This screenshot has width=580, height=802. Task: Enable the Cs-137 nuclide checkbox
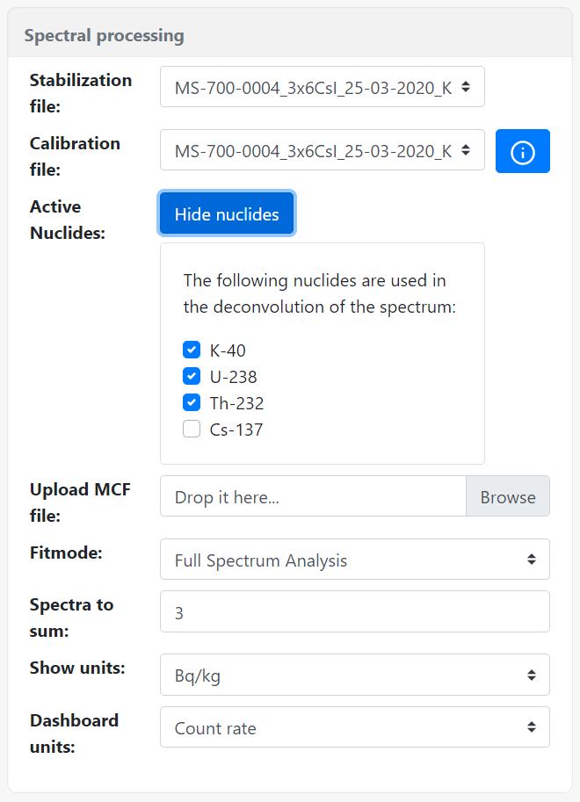coord(192,430)
